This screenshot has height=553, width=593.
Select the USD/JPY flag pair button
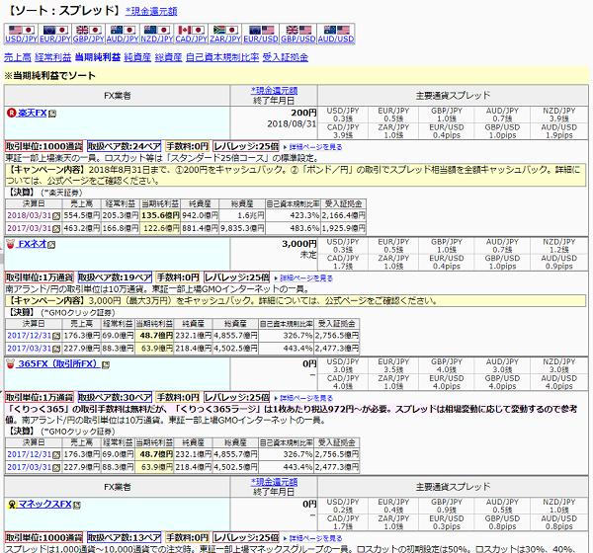point(21,34)
